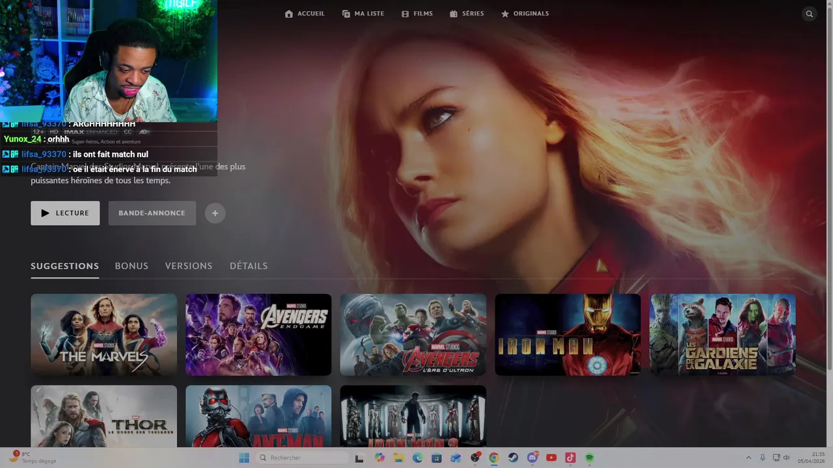Click the microphone tray icon
Screen dimensions: 833x468
[763, 458]
